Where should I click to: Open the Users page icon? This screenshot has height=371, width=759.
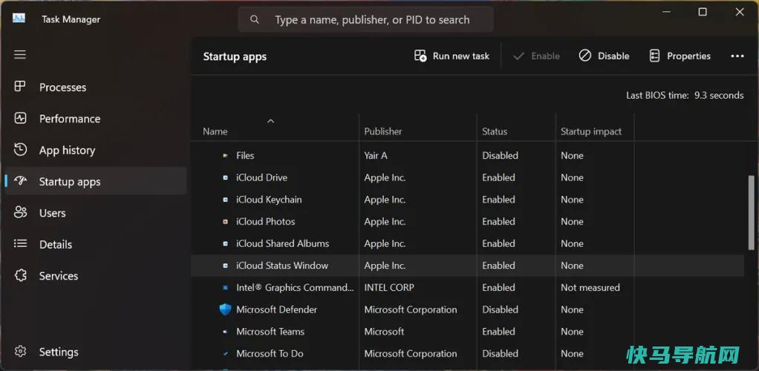click(20, 212)
